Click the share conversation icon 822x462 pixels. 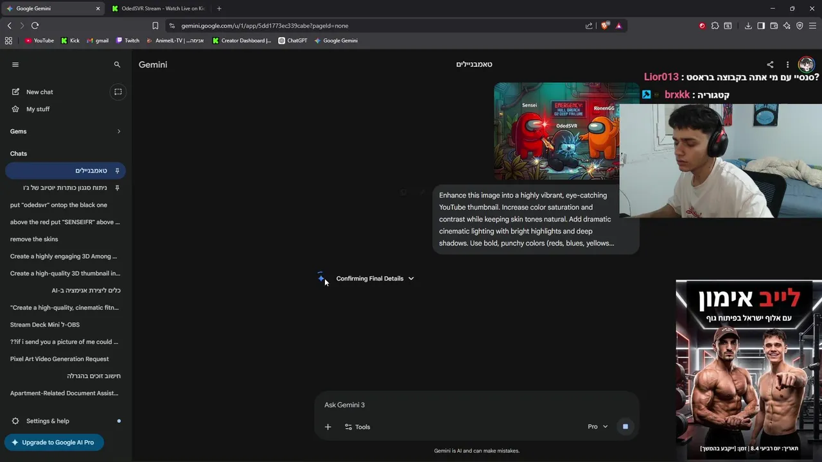(770, 64)
